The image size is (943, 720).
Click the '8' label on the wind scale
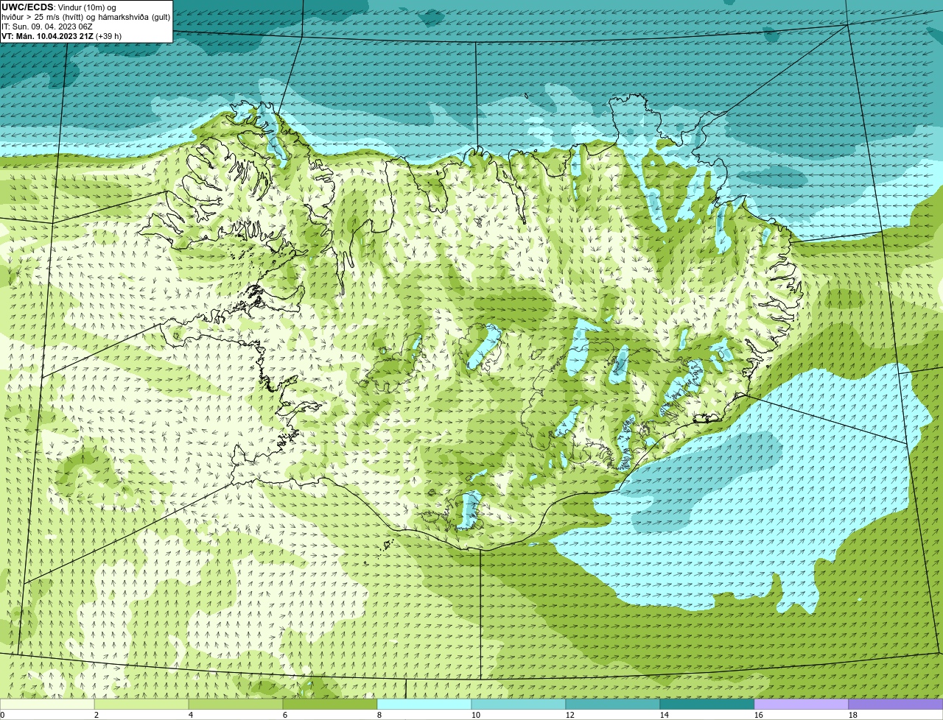coord(379,715)
